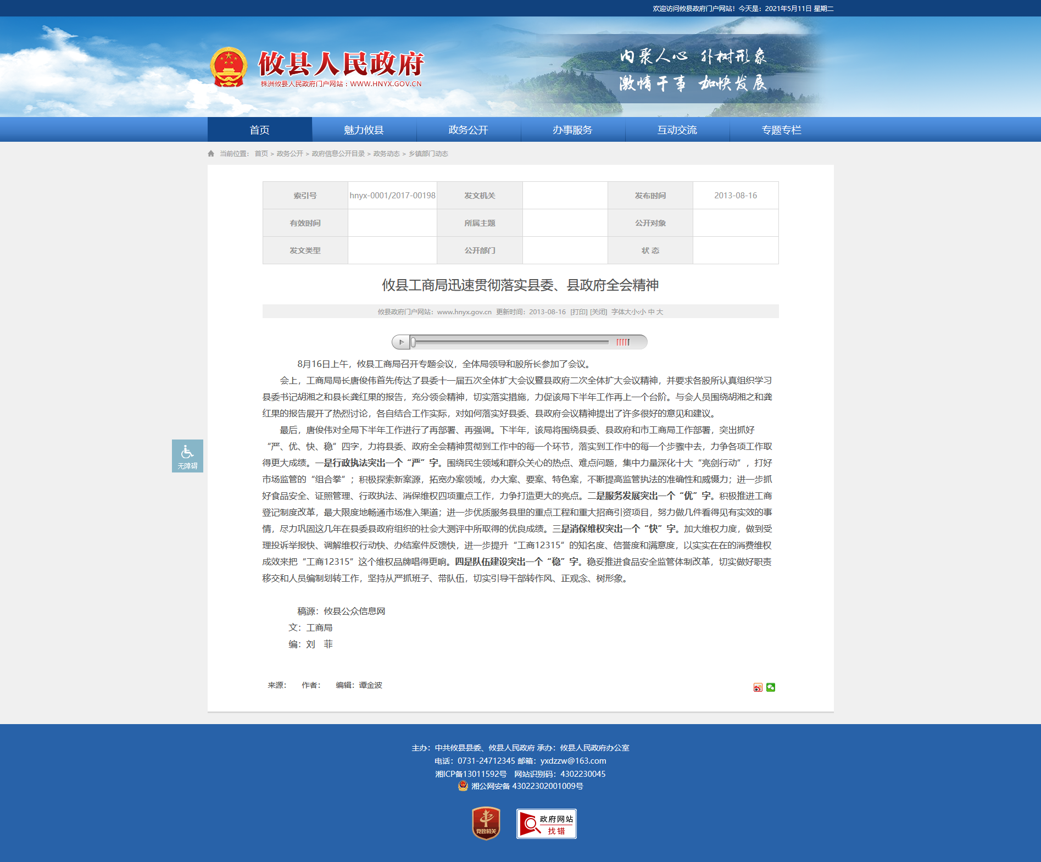Click the home icon in breadcrumb
Screen dimensions: 1041x862
[211, 154]
